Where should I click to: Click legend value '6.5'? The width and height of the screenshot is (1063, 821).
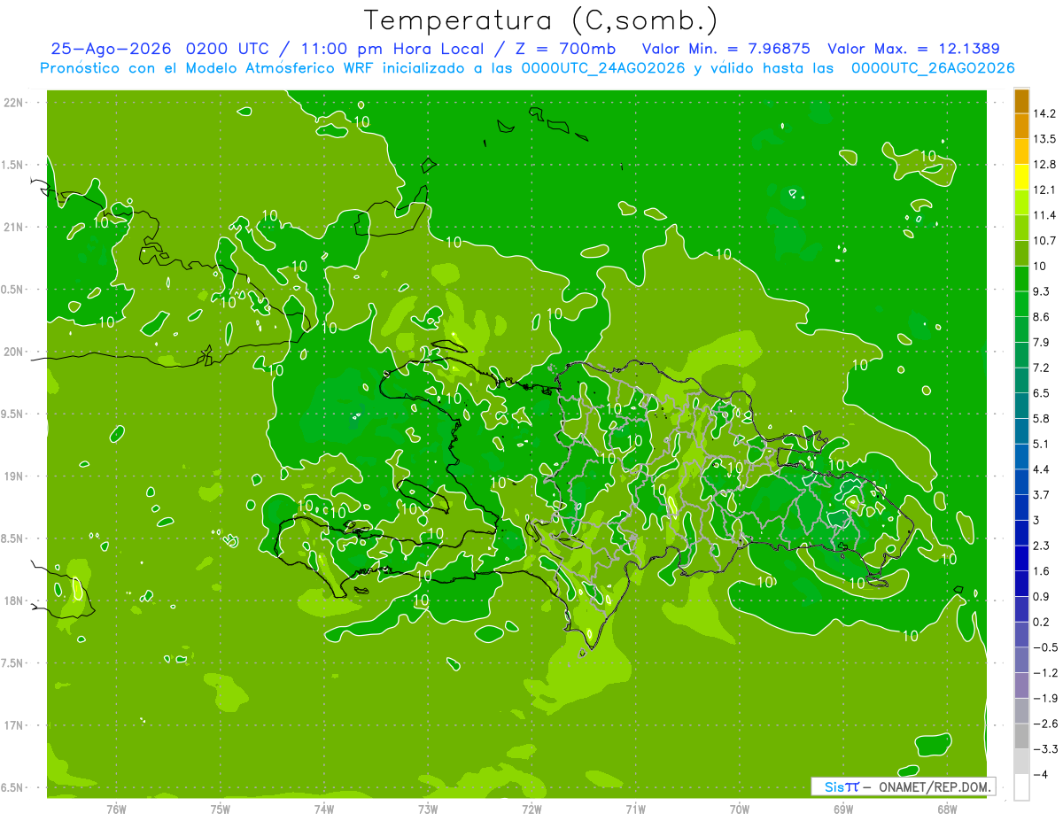coord(1041,393)
